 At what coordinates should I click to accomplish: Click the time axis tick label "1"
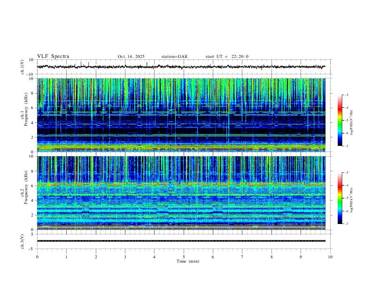tap(66, 257)
